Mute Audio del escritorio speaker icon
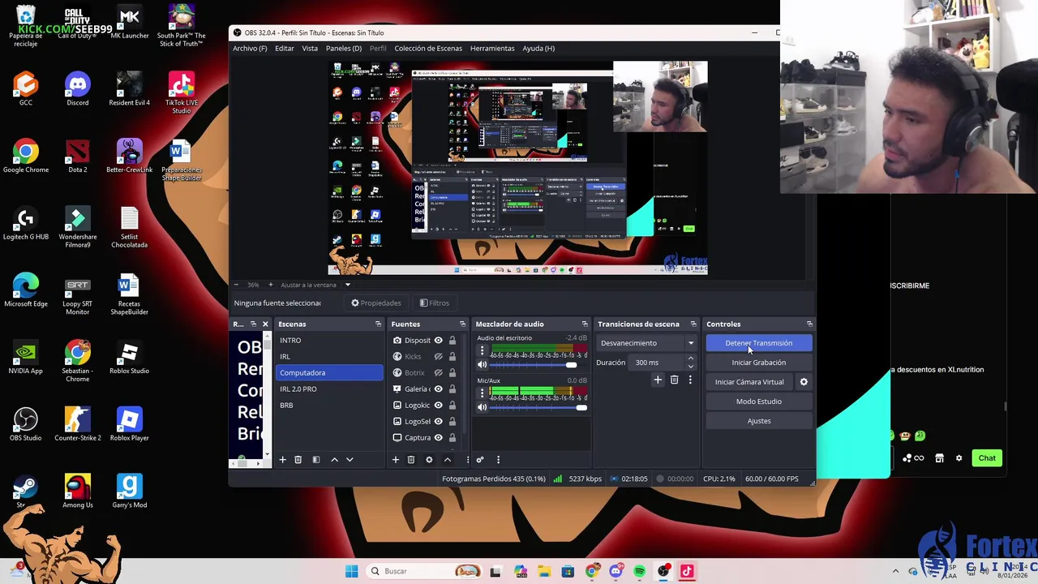This screenshot has height=584, width=1038. pyautogui.click(x=482, y=365)
